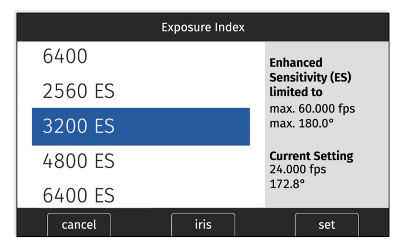Image resolution: width=405 pixels, height=250 pixels.
Task: Pick the 4800 ES exposure index
Action: click(x=78, y=161)
